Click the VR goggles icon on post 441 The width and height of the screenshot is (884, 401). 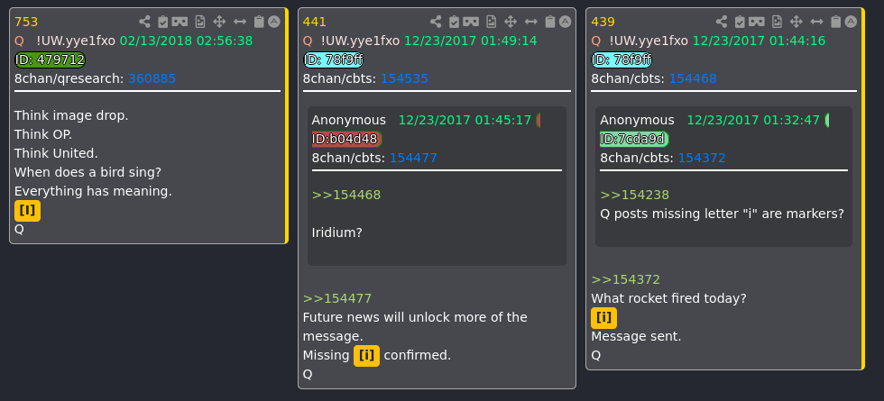pos(471,22)
